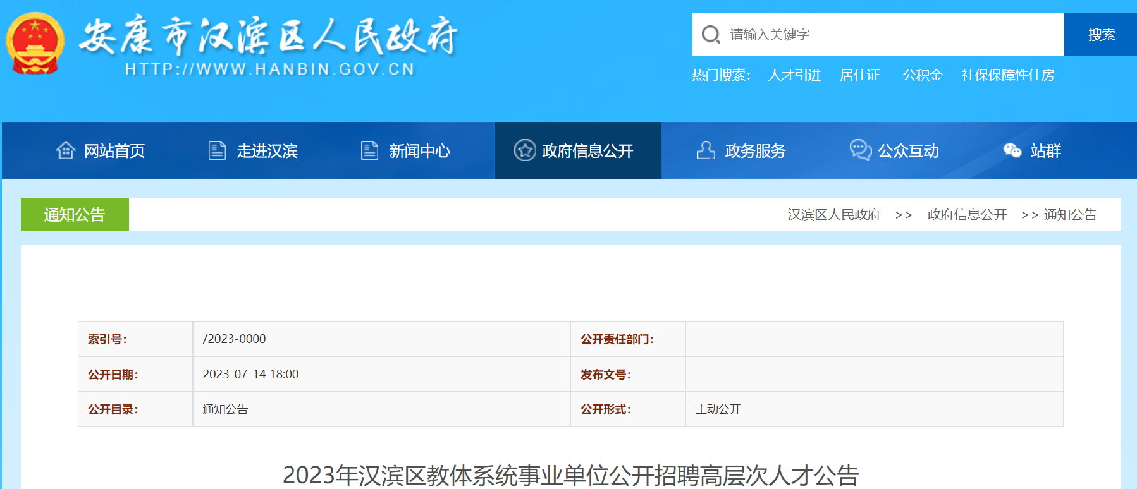The width and height of the screenshot is (1137, 489).
Task: Click the magnifier icon in search box
Action: (x=711, y=34)
